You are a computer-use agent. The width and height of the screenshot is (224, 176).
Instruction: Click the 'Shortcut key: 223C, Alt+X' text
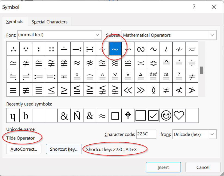pyautogui.click(x=111, y=149)
